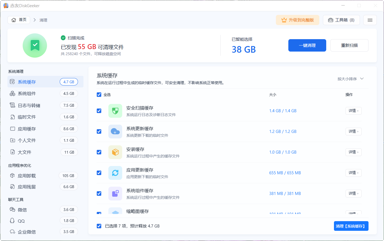
Task: Click the 重新扫描 button
Action: click(x=349, y=45)
